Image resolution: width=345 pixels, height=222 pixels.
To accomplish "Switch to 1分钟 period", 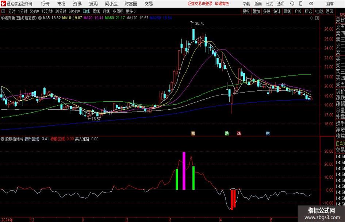I will pos(23,11).
